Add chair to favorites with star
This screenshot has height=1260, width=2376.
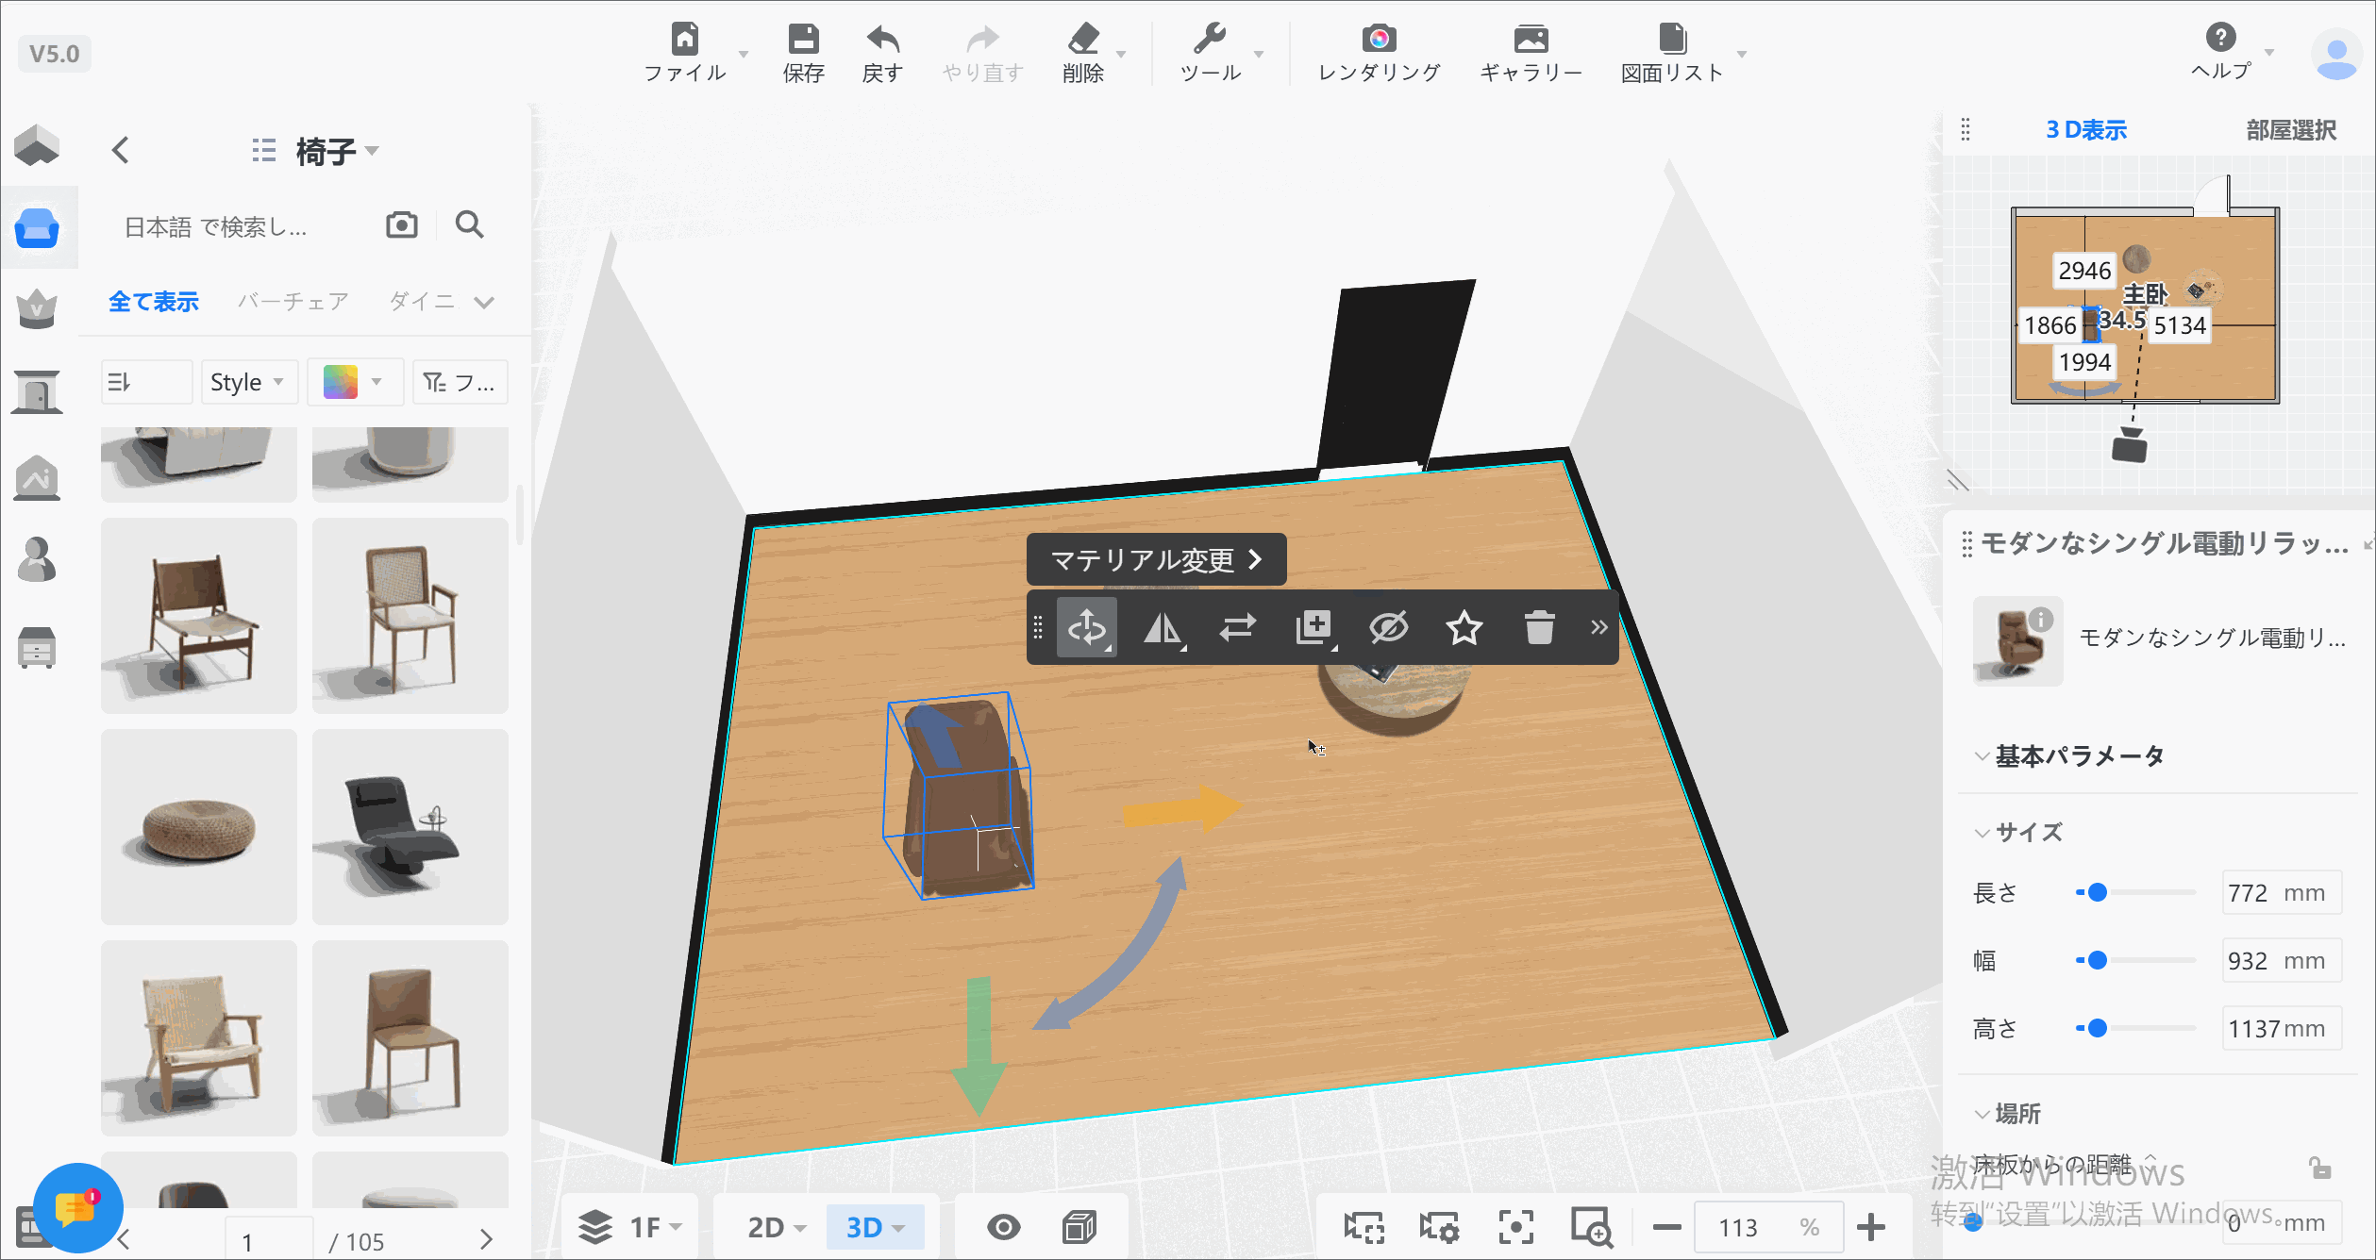(1464, 627)
